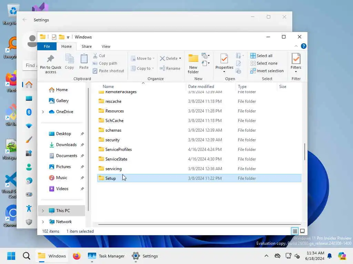
Task: Switch to the Home ribbon tab
Action: [x=67, y=46]
